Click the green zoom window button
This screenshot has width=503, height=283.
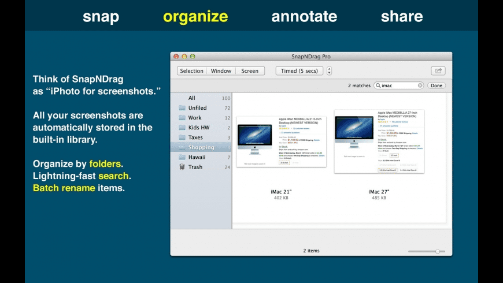(193, 57)
